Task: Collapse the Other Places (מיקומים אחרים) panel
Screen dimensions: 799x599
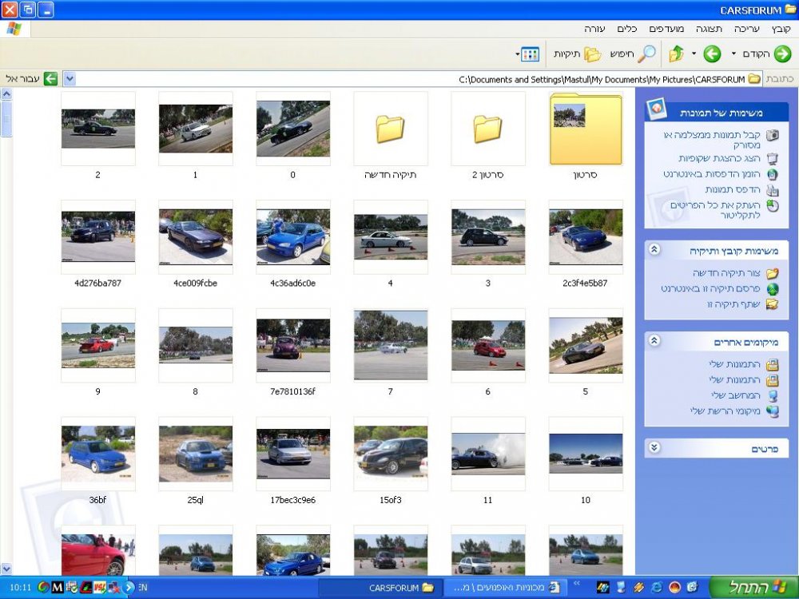Action: tap(654, 341)
